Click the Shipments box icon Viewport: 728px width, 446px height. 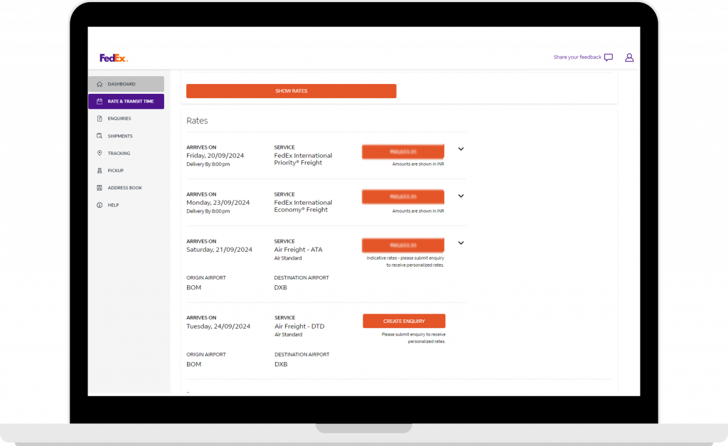(x=99, y=135)
